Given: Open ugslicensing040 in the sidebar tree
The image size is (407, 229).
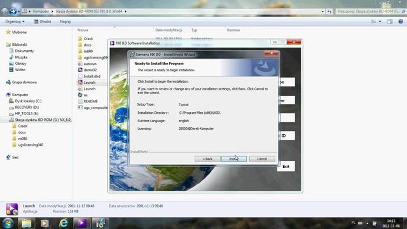Looking at the screenshot, I should coord(31,145).
